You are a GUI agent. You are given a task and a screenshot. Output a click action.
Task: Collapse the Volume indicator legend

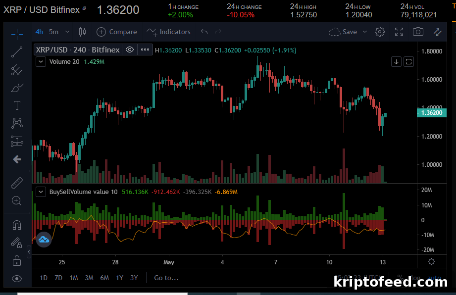click(x=41, y=61)
